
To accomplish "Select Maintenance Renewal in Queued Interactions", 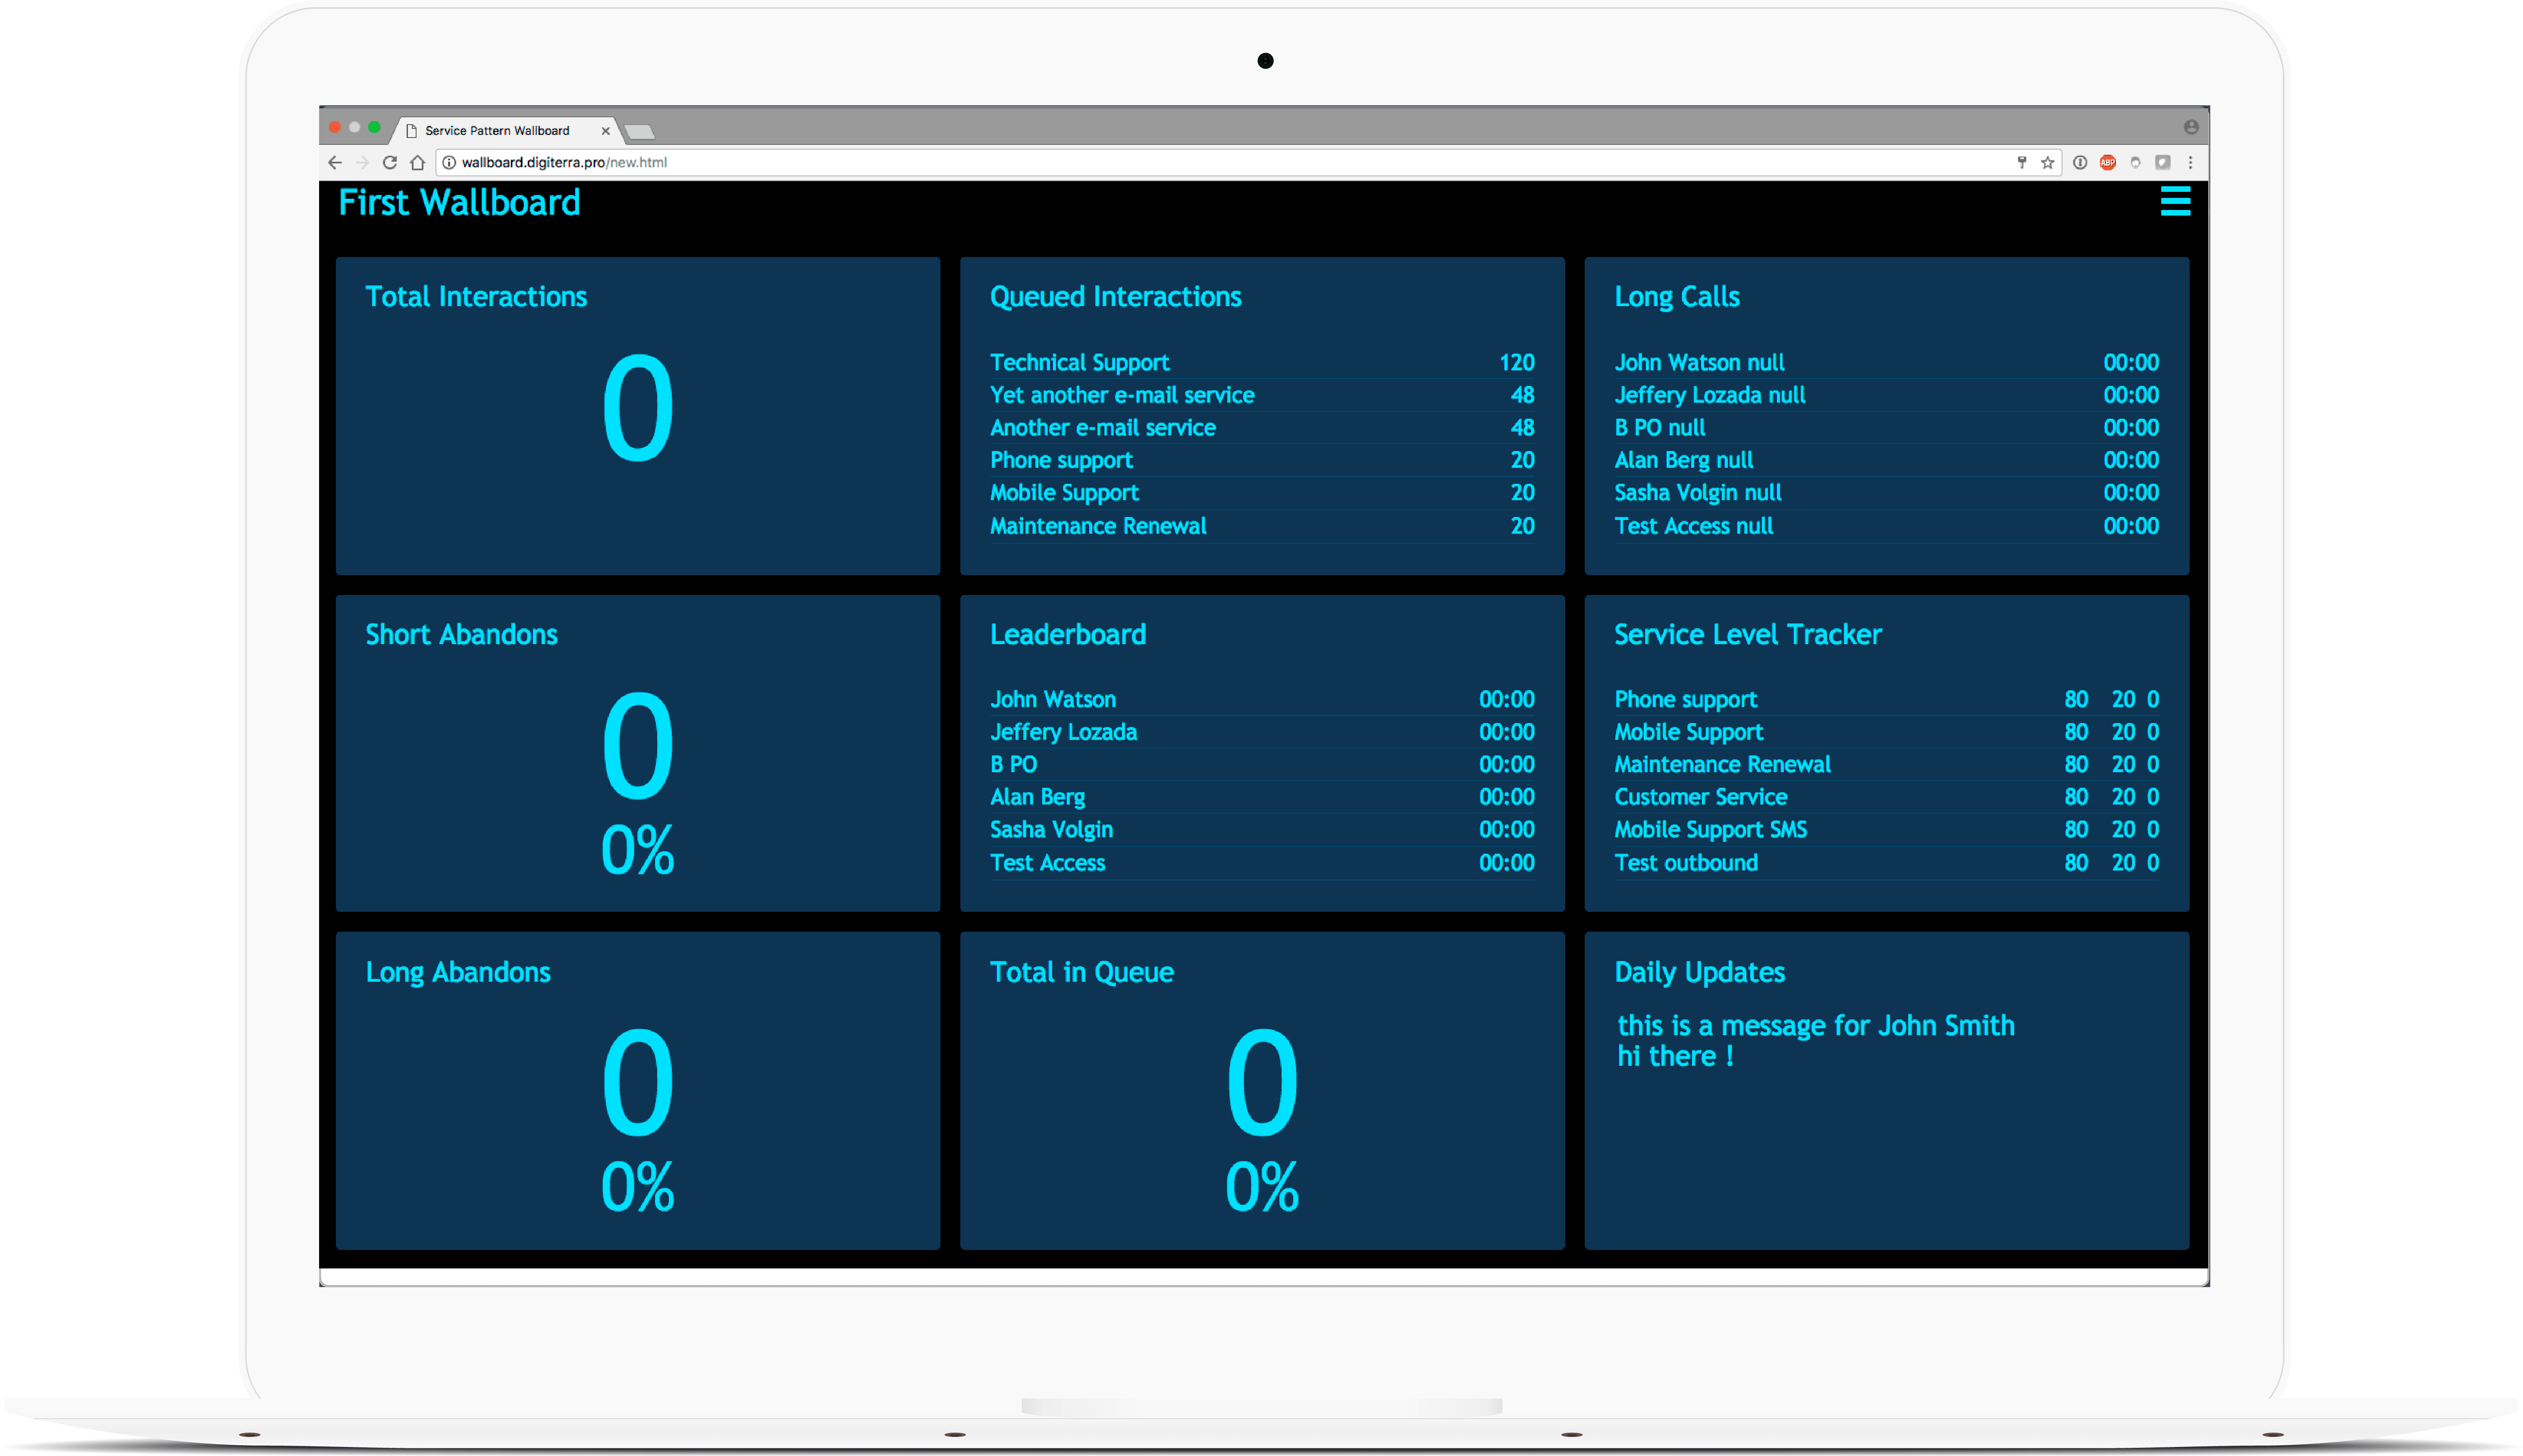I will click(1098, 526).
